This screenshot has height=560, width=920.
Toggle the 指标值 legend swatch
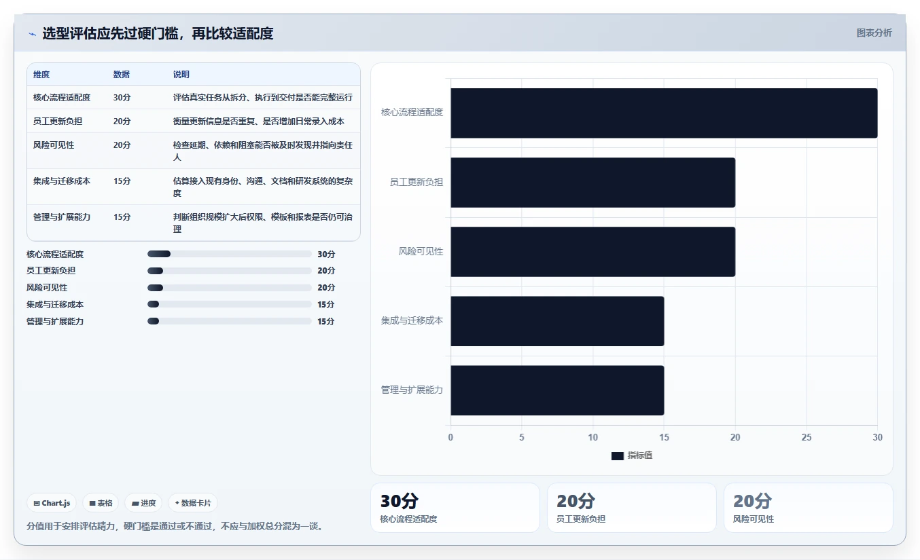pyautogui.click(x=617, y=455)
